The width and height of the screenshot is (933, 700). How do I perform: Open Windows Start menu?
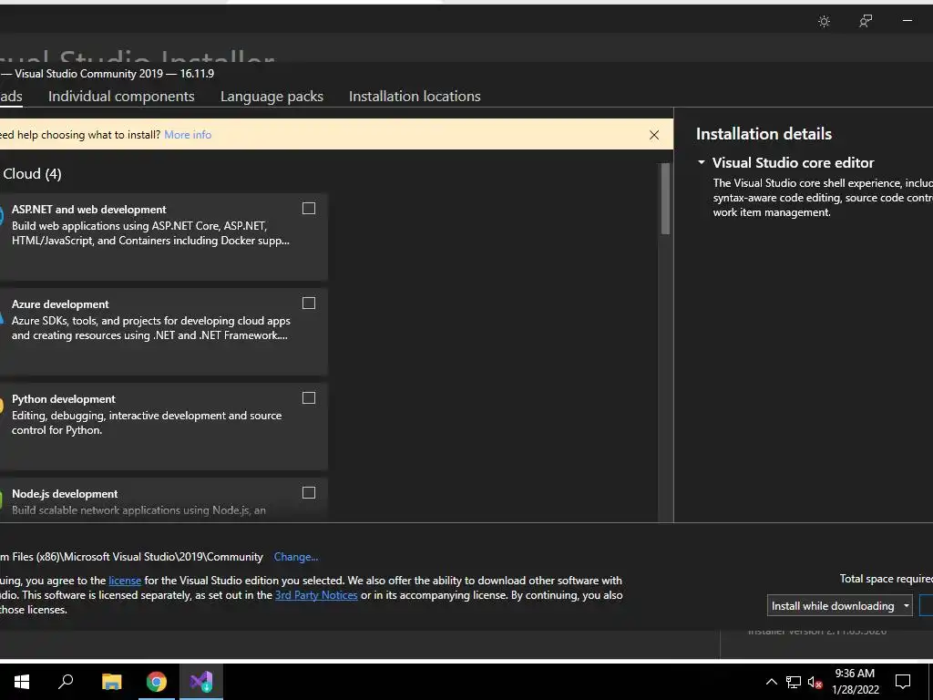pos(22,682)
